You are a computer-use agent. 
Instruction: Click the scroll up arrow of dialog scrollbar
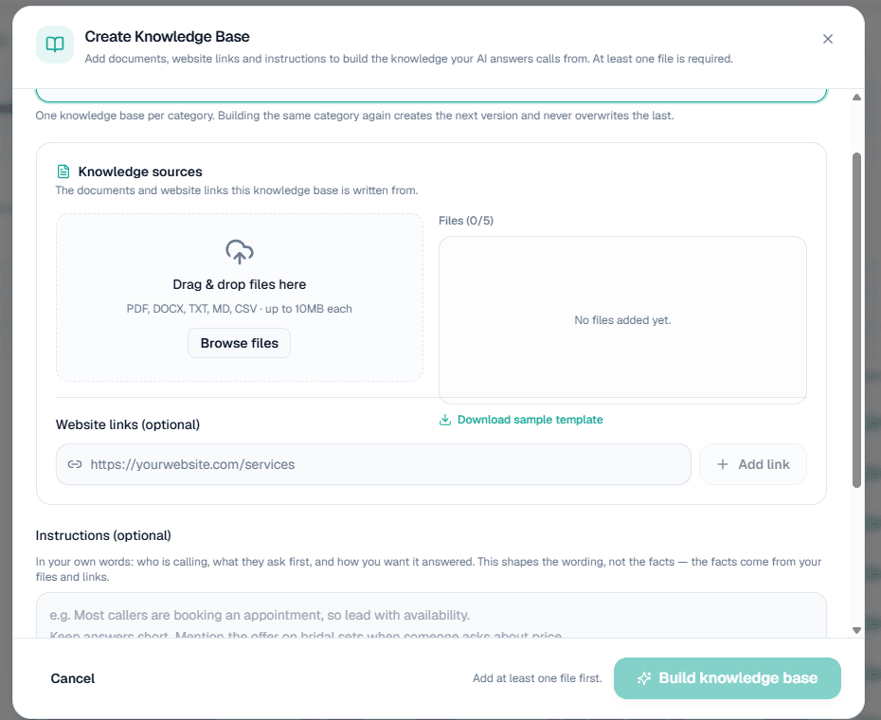[x=856, y=98]
